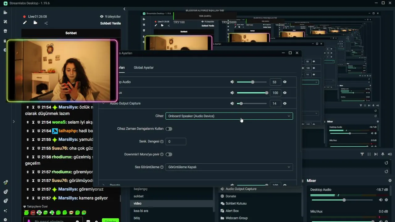395x222 pixels.
Task: Toggle eye visibility for Audio Output Capture row
Action: (285, 104)
